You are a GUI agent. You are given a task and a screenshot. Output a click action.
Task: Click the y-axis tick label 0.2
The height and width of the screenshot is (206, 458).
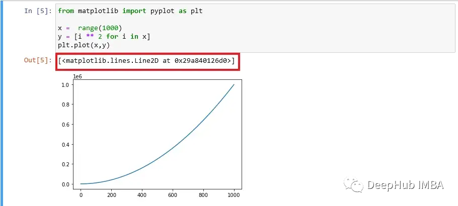(x=66, y=164)
